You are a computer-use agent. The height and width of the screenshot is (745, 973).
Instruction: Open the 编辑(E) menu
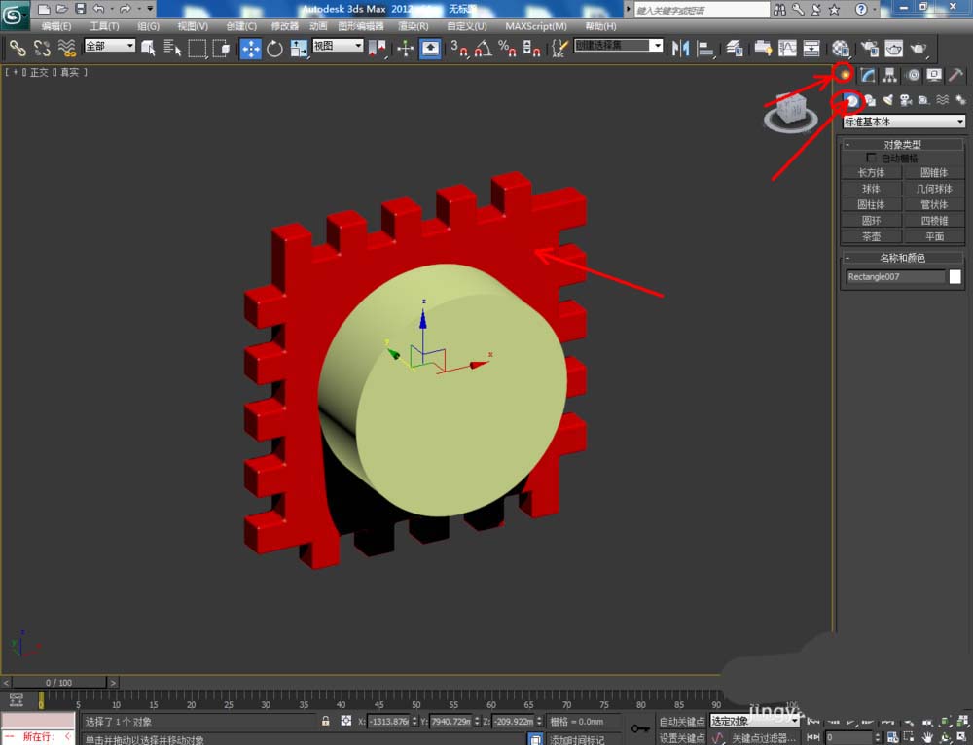(56, 26)
